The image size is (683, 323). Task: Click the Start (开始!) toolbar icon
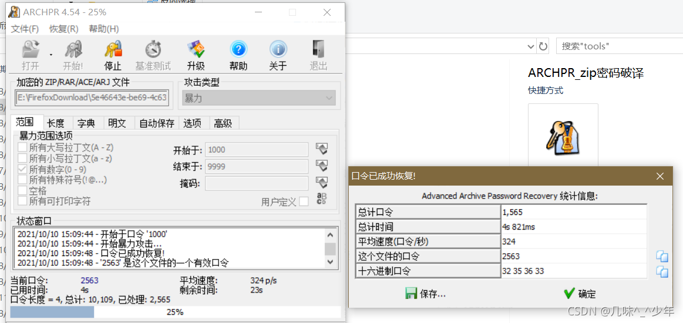pos(73,50)
